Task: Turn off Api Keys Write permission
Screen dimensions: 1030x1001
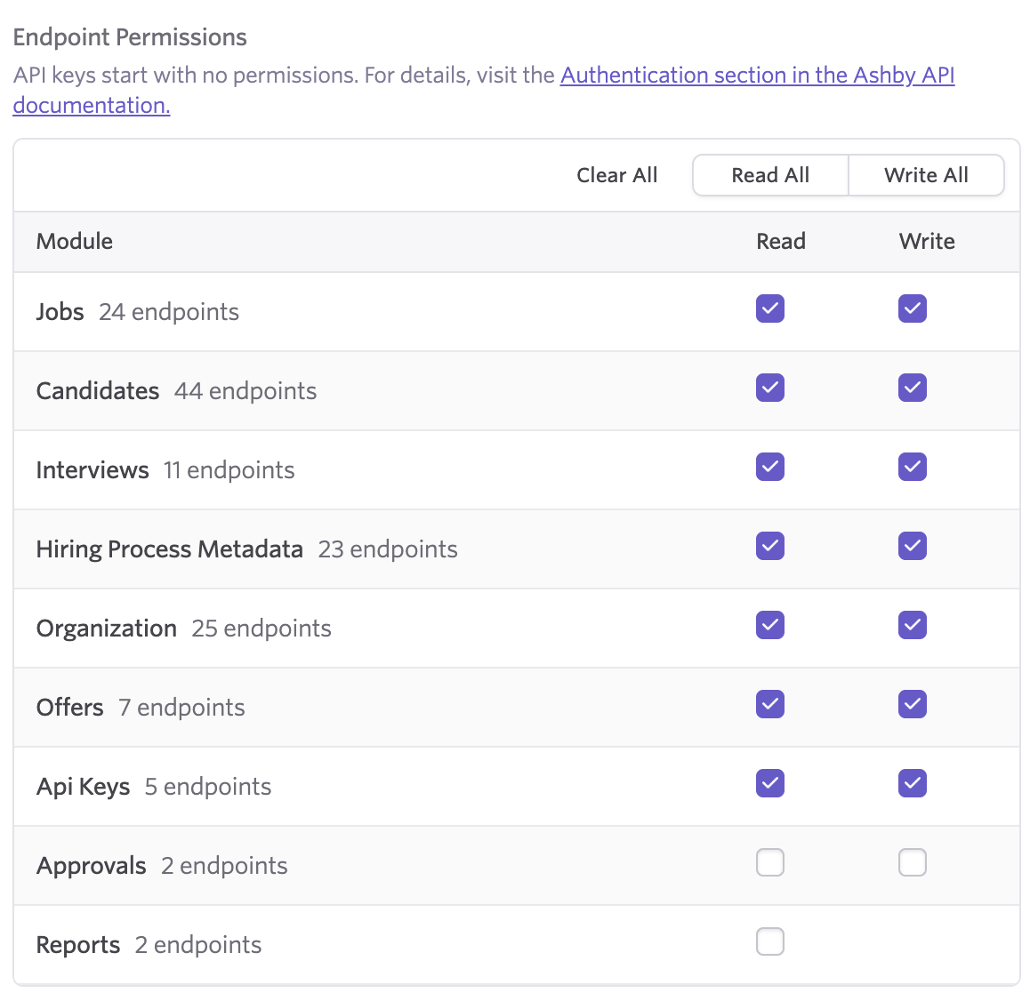Action: [913, 783]
